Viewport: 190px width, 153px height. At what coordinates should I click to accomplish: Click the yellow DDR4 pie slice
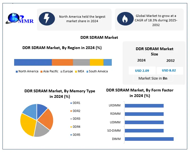click(28, 123)
